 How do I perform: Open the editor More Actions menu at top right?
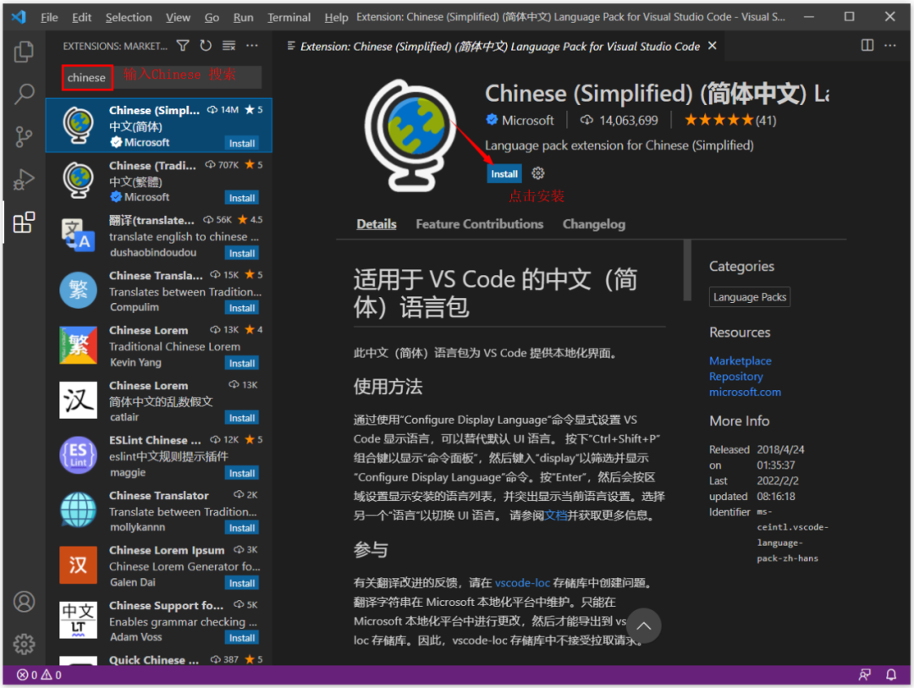click(889, 45)
